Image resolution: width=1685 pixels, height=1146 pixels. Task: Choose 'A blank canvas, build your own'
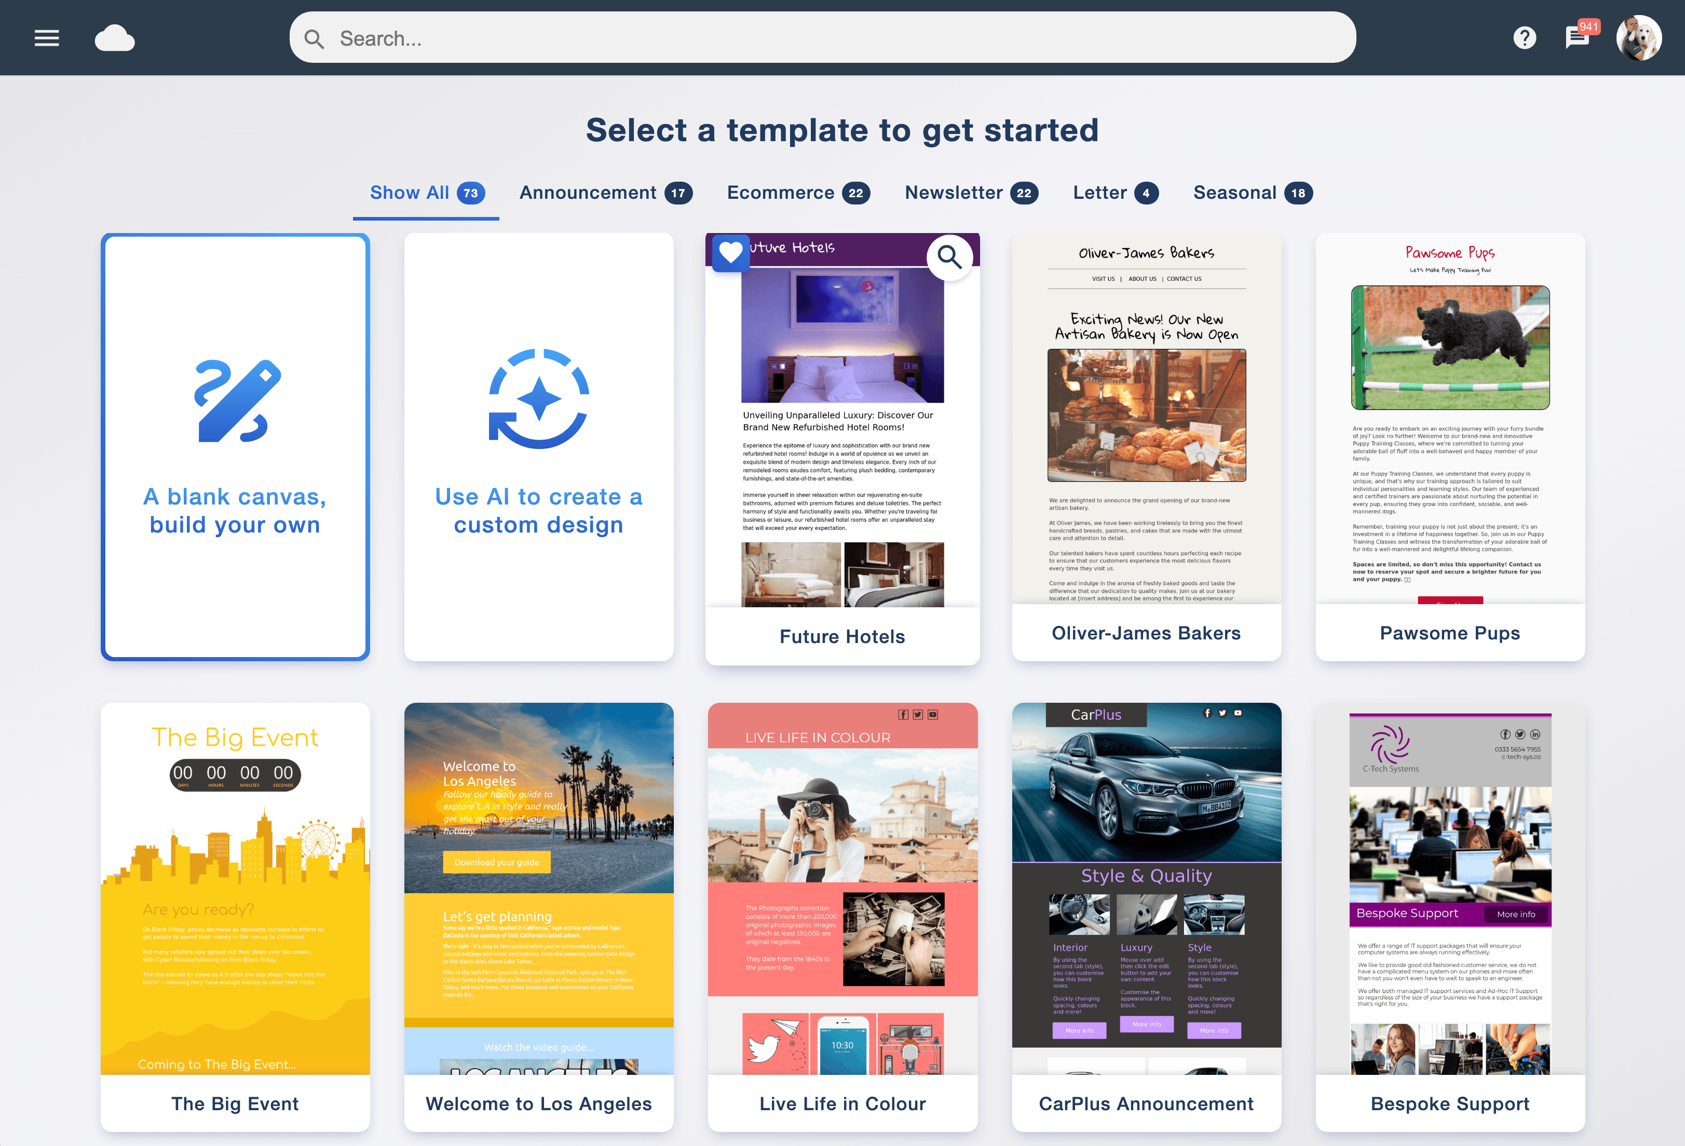235,446
